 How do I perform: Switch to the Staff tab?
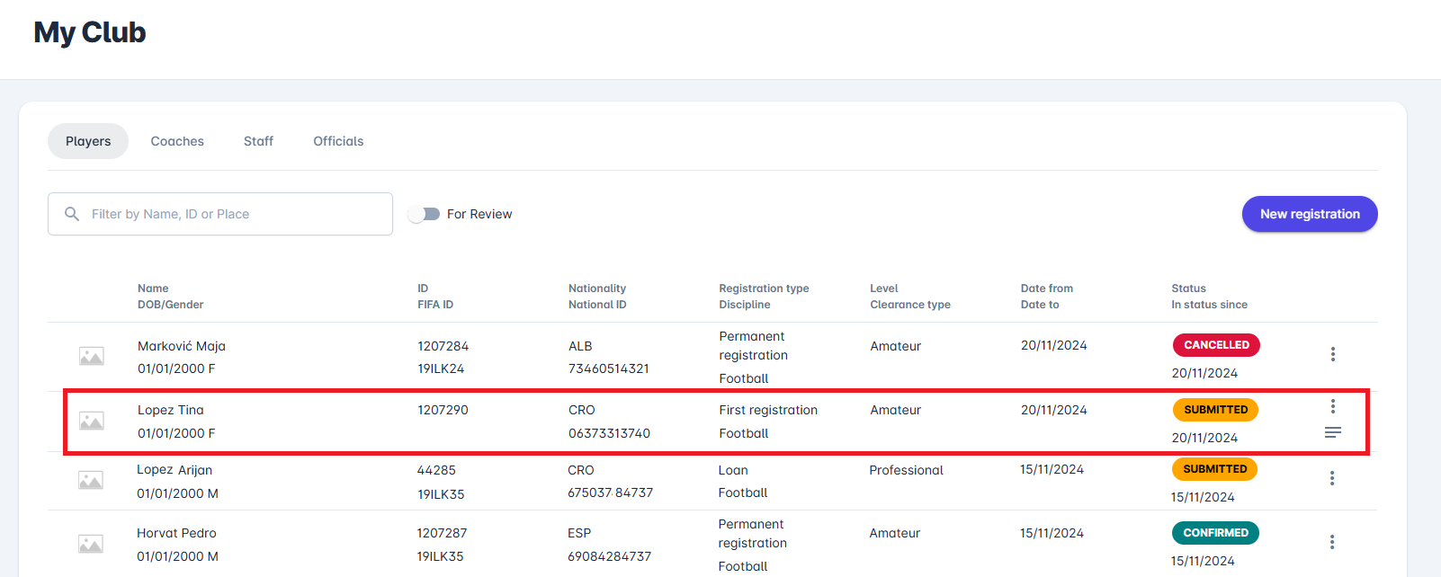click(x=258, y=141)
